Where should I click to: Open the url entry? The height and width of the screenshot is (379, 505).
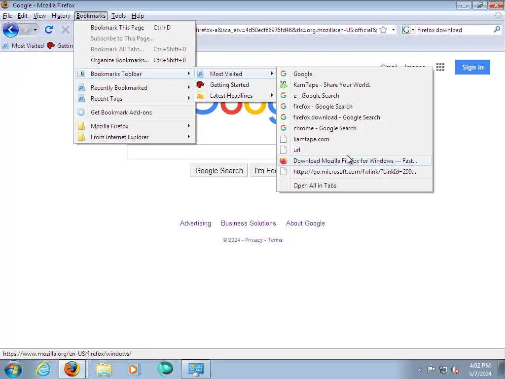[x=354, y=150]
